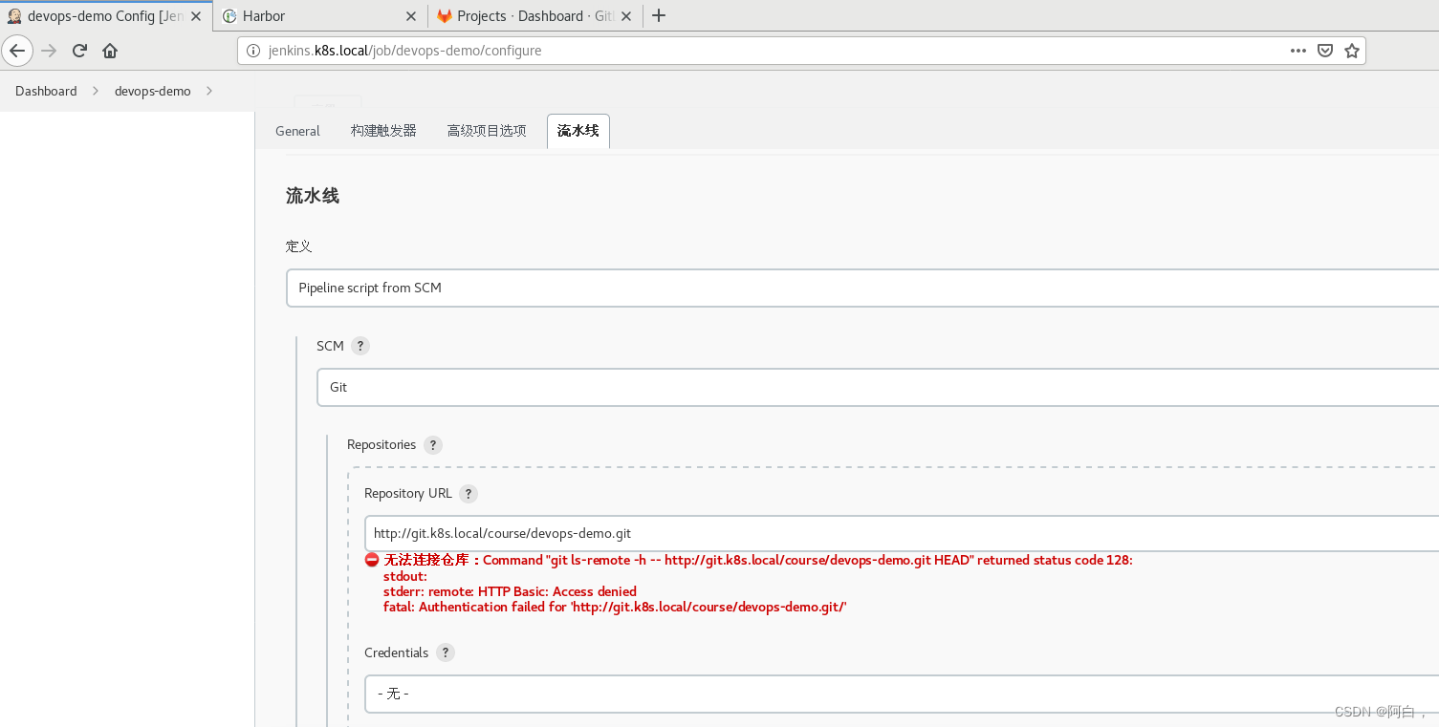Switch to the Harbor browser tab

(x=320, y=16)
